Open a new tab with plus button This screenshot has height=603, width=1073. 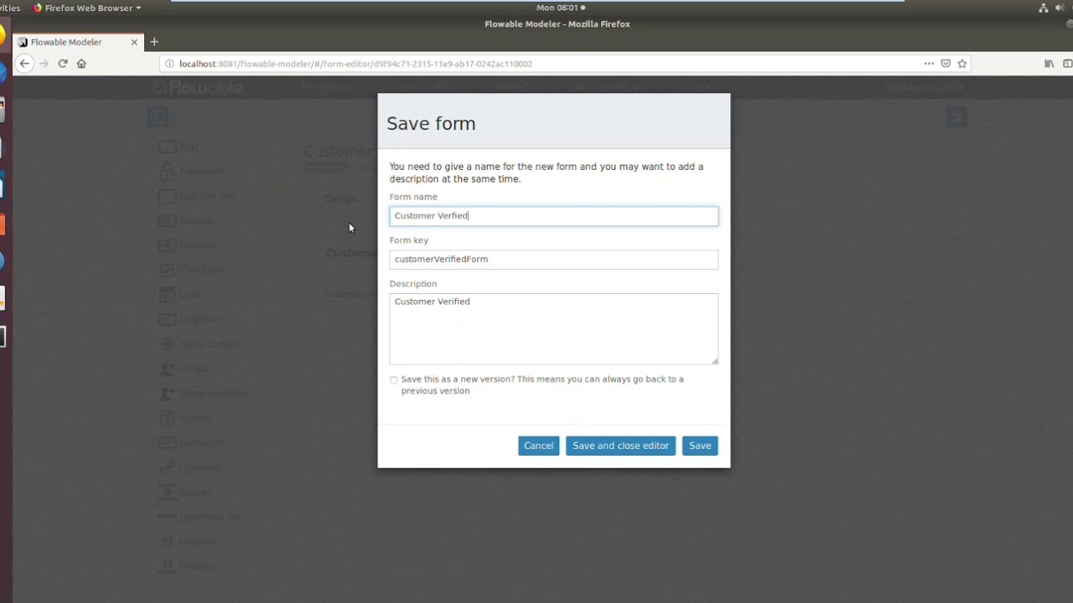(x=154, y=42)
